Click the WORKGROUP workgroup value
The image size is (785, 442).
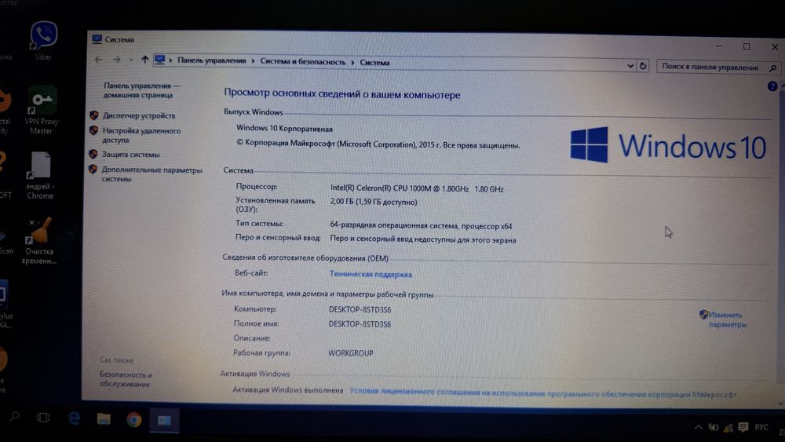[x=350, y=353]
